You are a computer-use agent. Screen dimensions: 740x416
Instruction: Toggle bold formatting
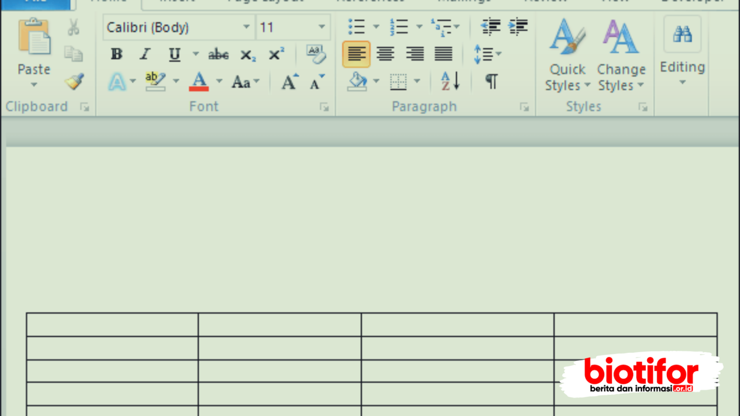point(116,54)
